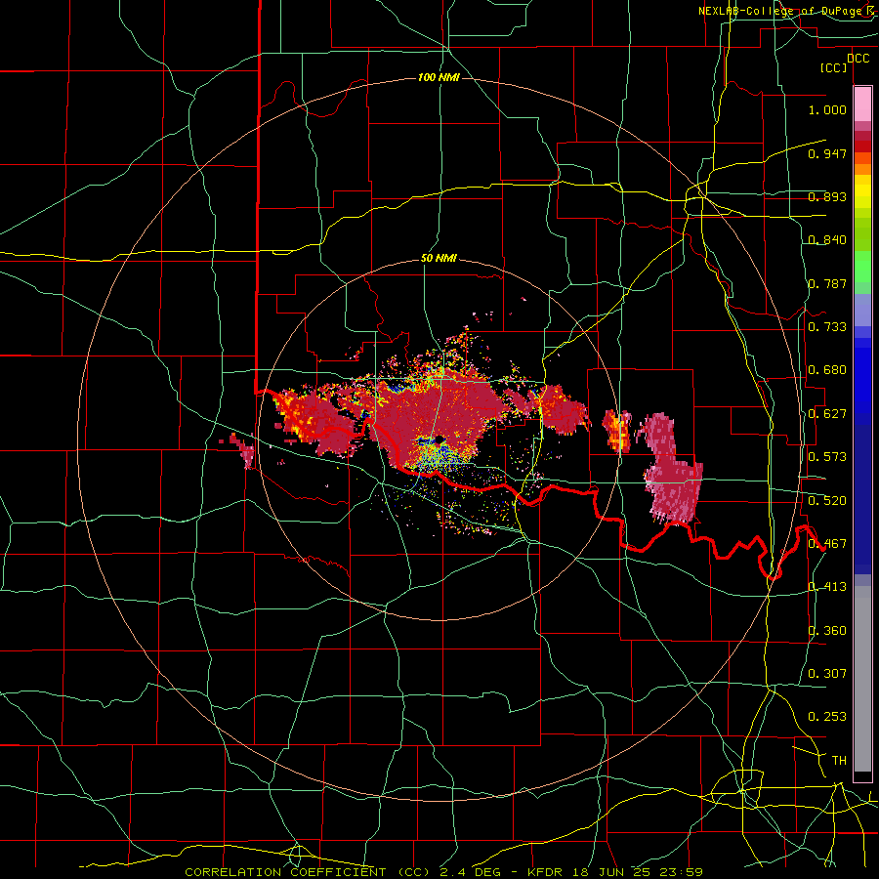Image resolution: width=879 pixels, height=879 pixels.
Task: Click the [CC] legend unit label
Action: [x=834, y=67]
